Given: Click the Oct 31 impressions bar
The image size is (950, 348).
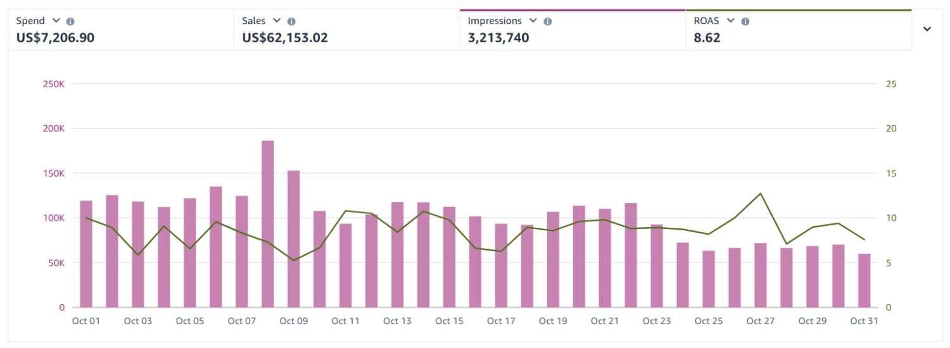Looking at the screenshot, I should coord(864,280).
